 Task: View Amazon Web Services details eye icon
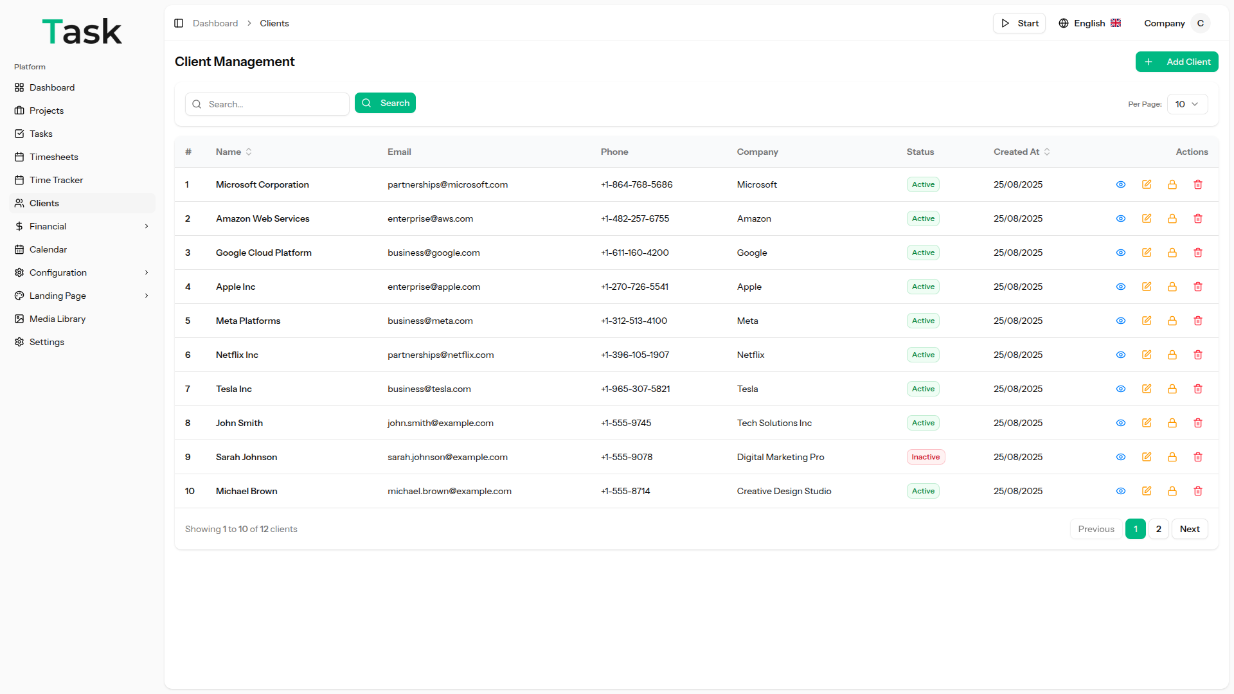point(1121,218)
